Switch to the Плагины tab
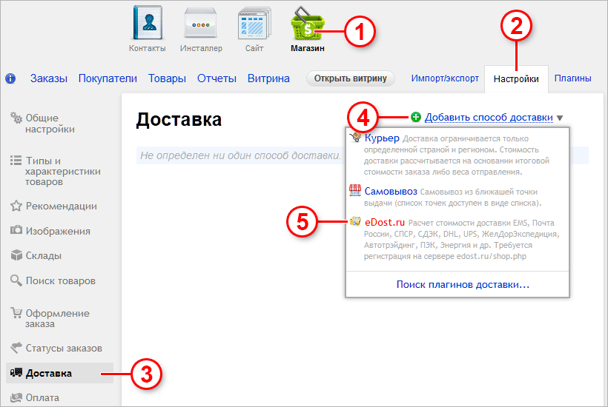The width and height of the screenshot is (608, 407). click(572, 78)
